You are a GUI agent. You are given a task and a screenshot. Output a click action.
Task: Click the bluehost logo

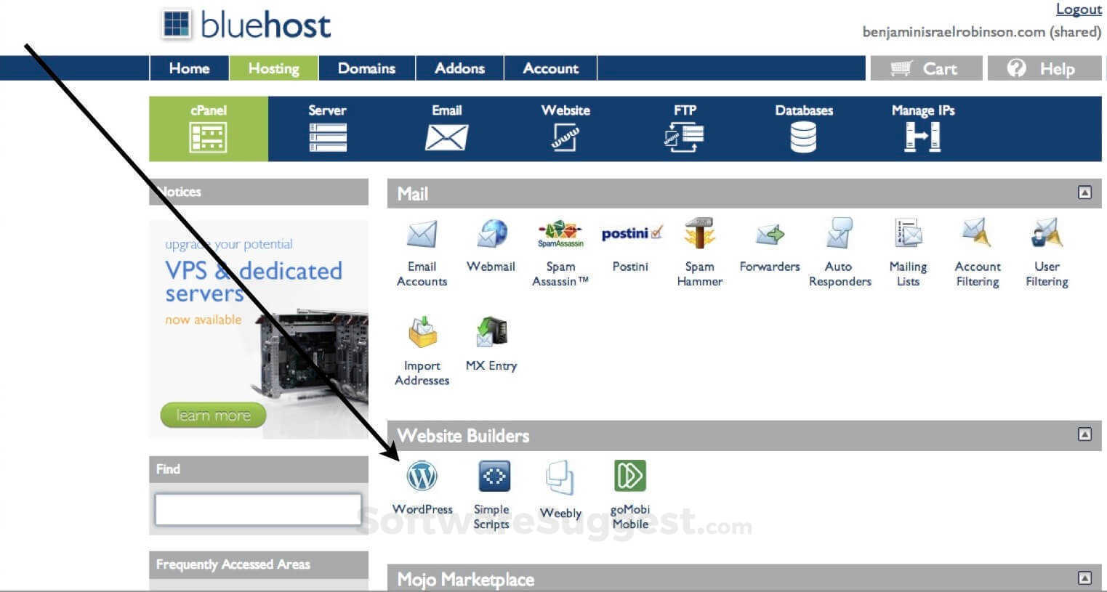(x=246, y=25)
